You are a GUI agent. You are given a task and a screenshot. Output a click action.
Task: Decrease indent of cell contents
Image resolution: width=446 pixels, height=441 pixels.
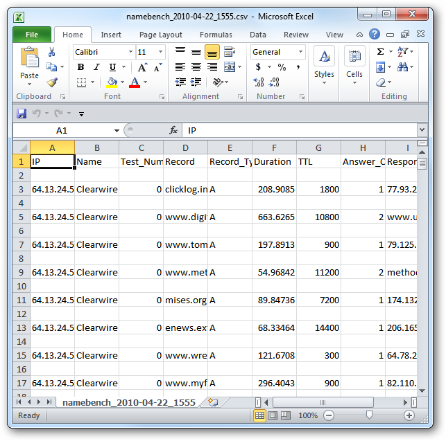180,82
